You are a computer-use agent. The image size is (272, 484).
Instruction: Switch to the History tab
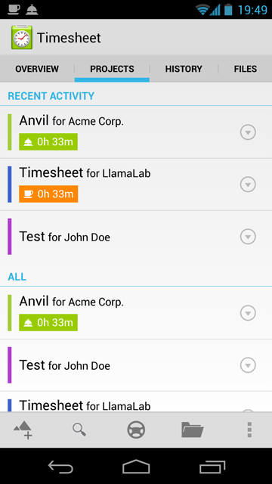184,69
